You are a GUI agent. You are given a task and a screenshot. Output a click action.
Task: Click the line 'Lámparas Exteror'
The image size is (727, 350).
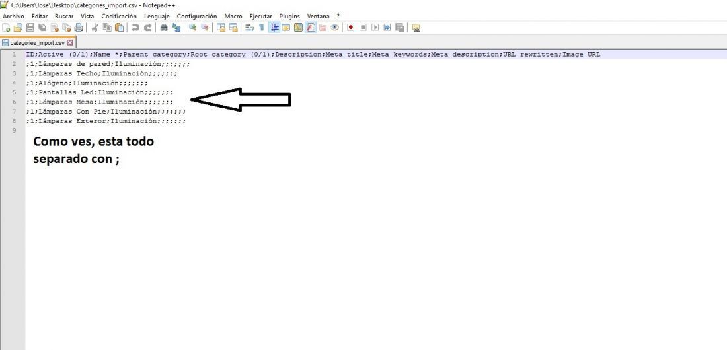coord(106,121)
